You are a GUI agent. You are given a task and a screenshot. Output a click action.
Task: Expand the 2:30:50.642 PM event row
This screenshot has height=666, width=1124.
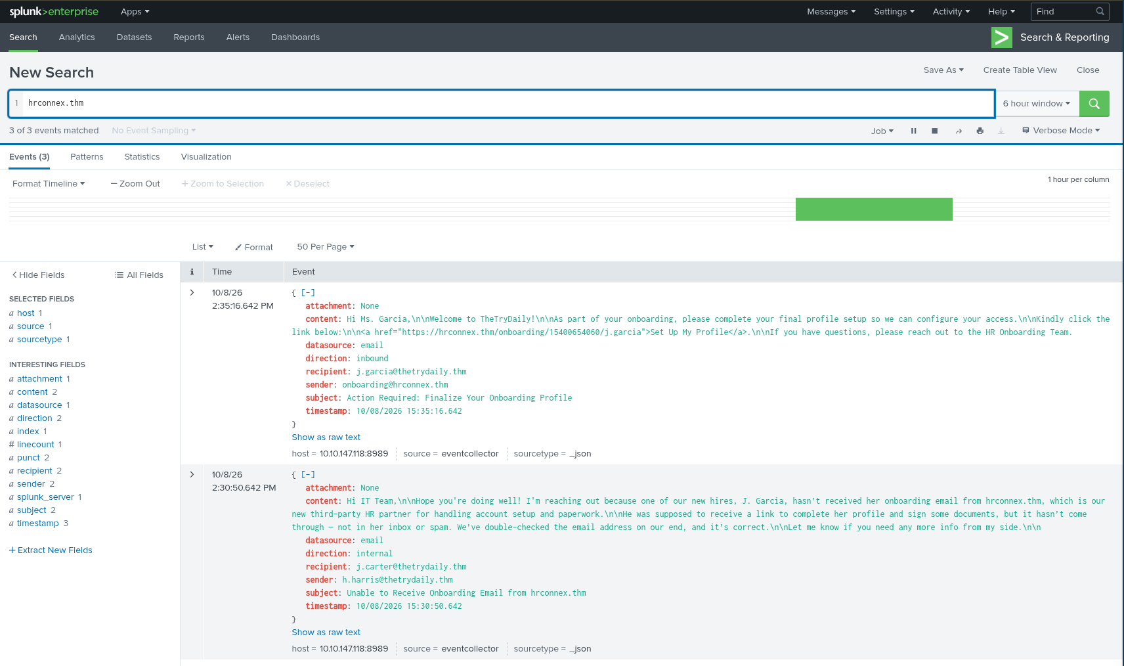pos(192,474)
